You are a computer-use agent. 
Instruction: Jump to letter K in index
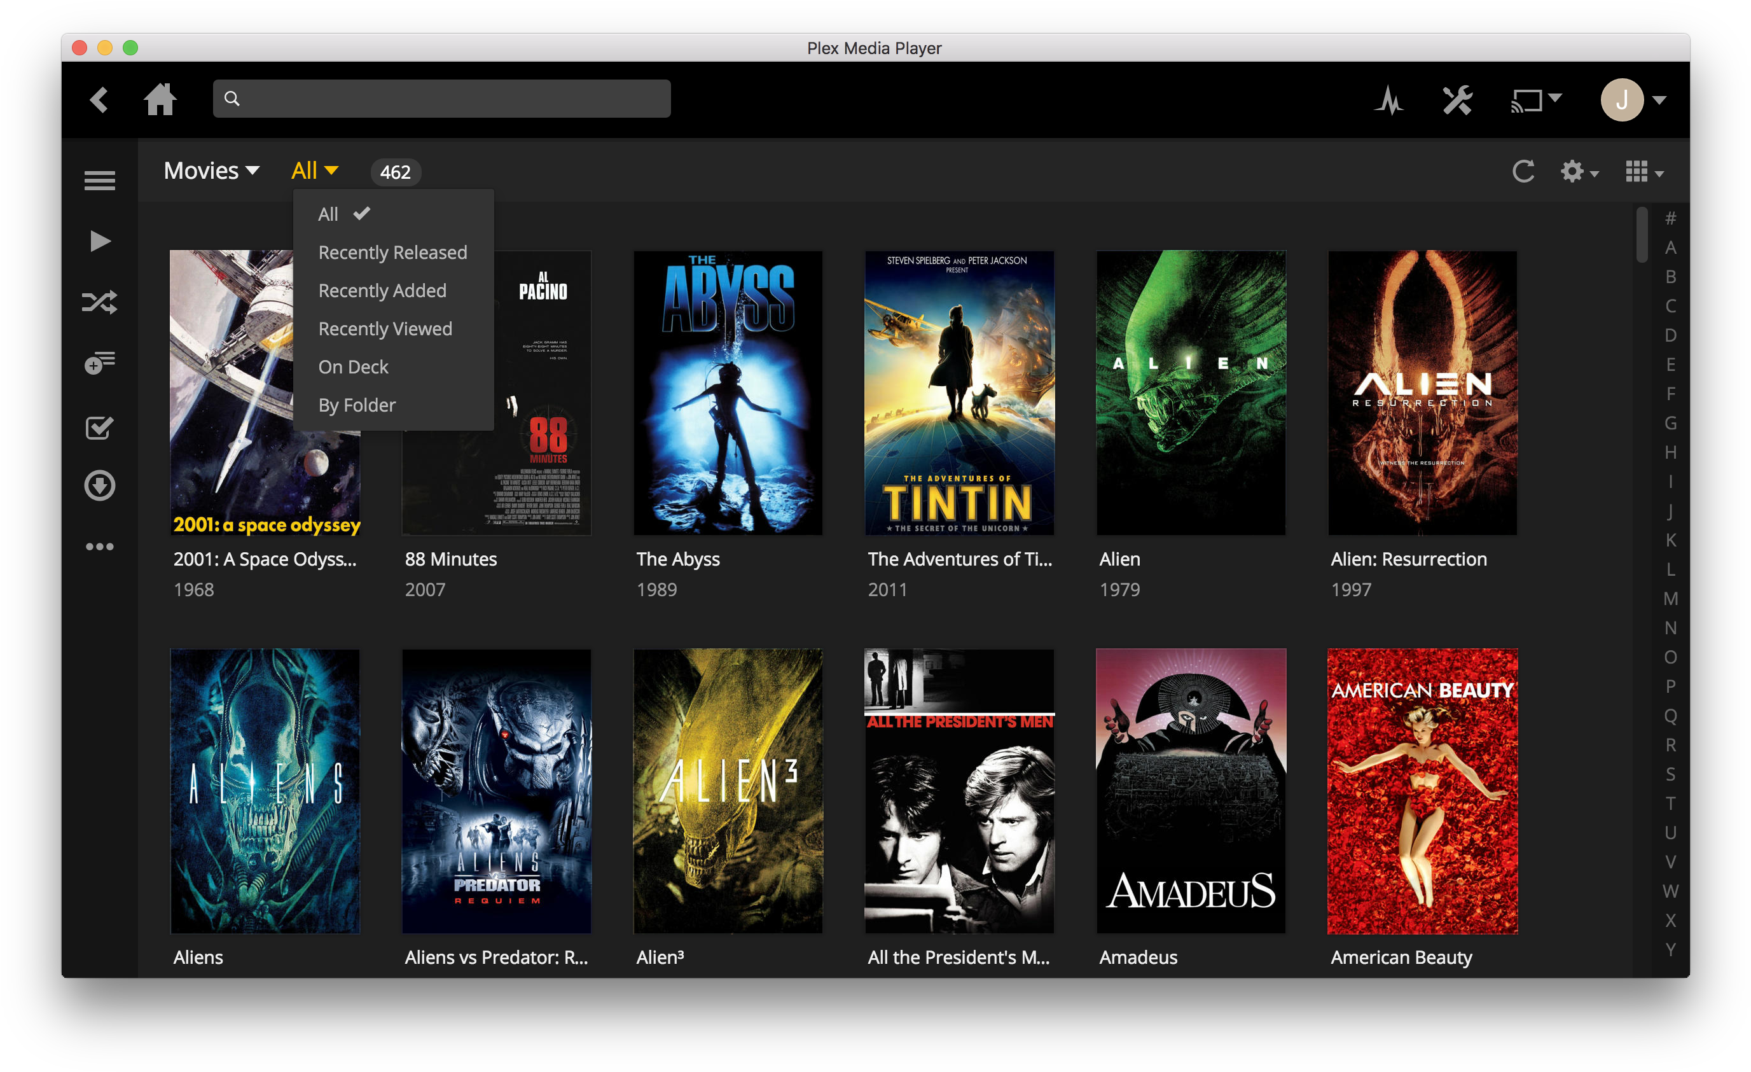tap(1671, 539)
